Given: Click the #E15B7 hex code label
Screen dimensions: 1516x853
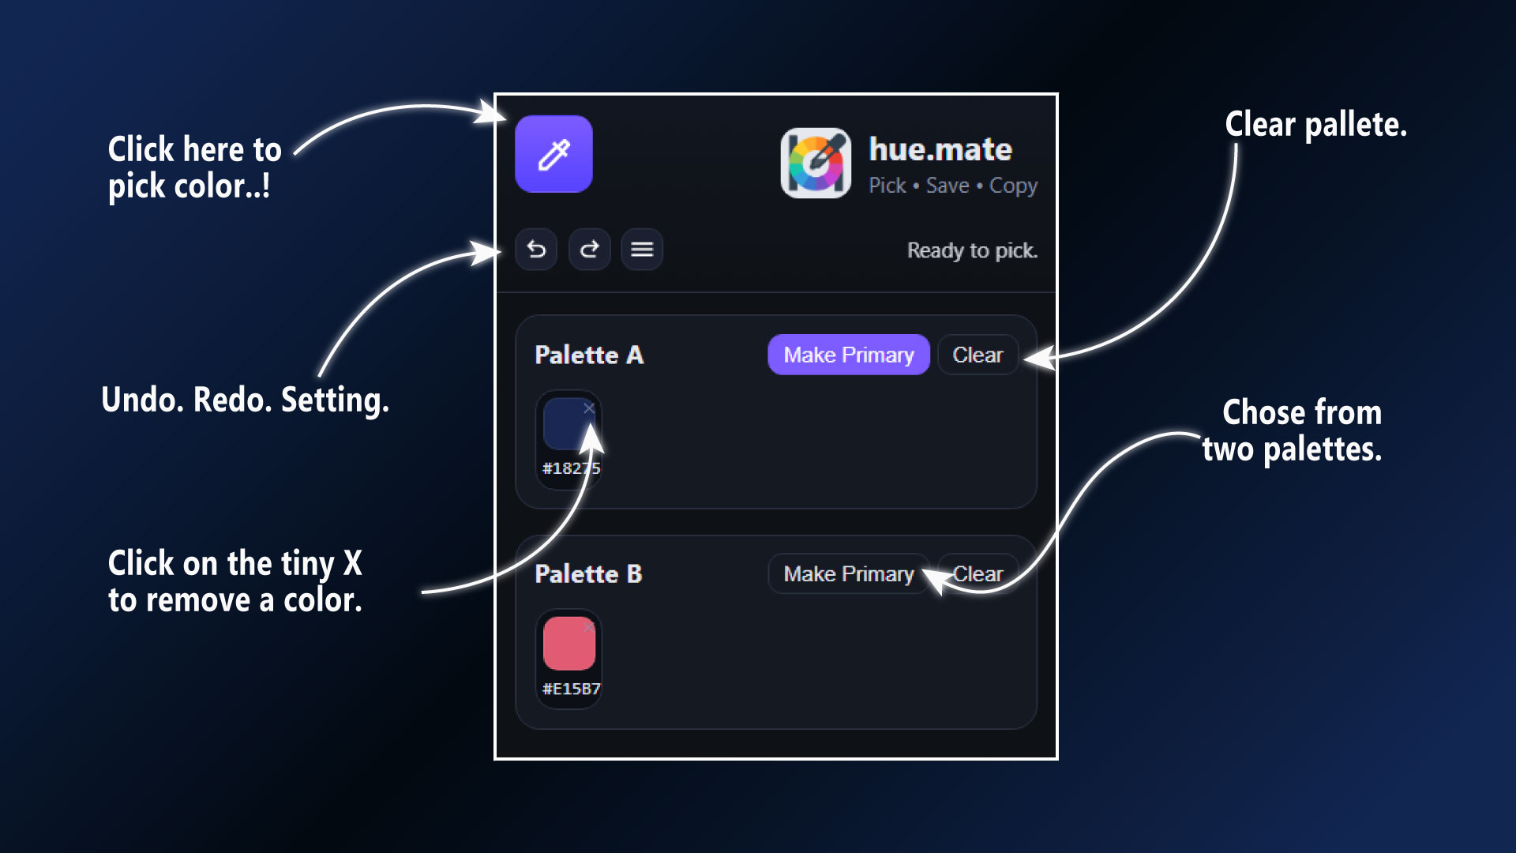Looking at the screenshot, I should tap(571, 689).
